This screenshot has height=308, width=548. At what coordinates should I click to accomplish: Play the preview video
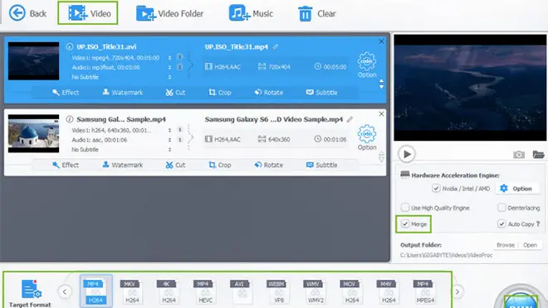point(407,154)
